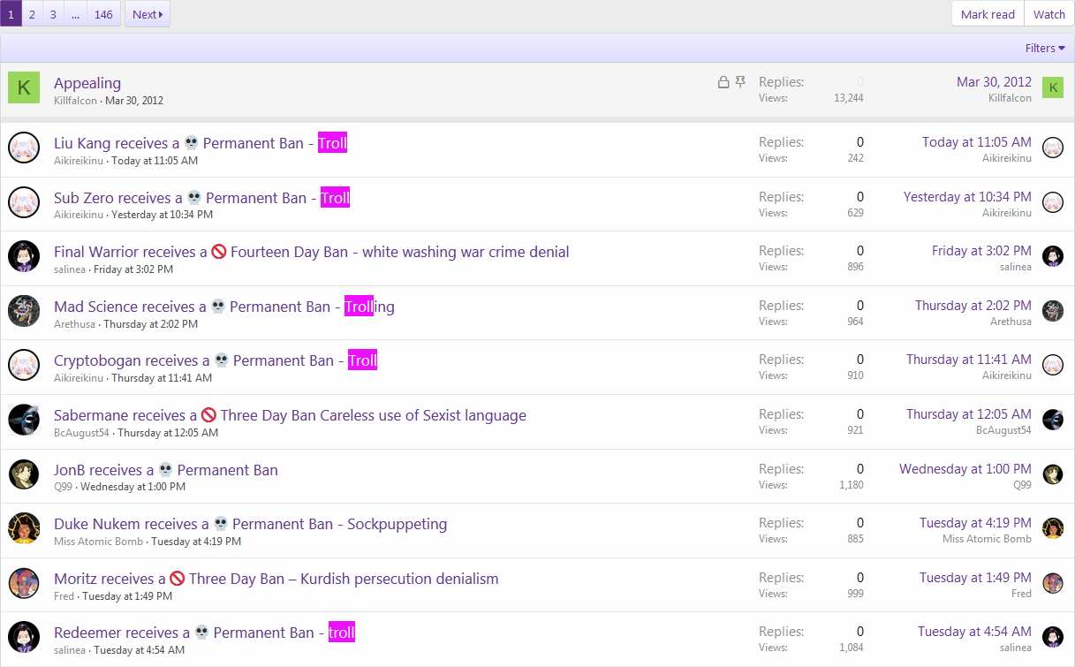The image size is (1075, 667).
Task: Click small last-poster avatar on Moritz row
Action: tap(1053, 583)
